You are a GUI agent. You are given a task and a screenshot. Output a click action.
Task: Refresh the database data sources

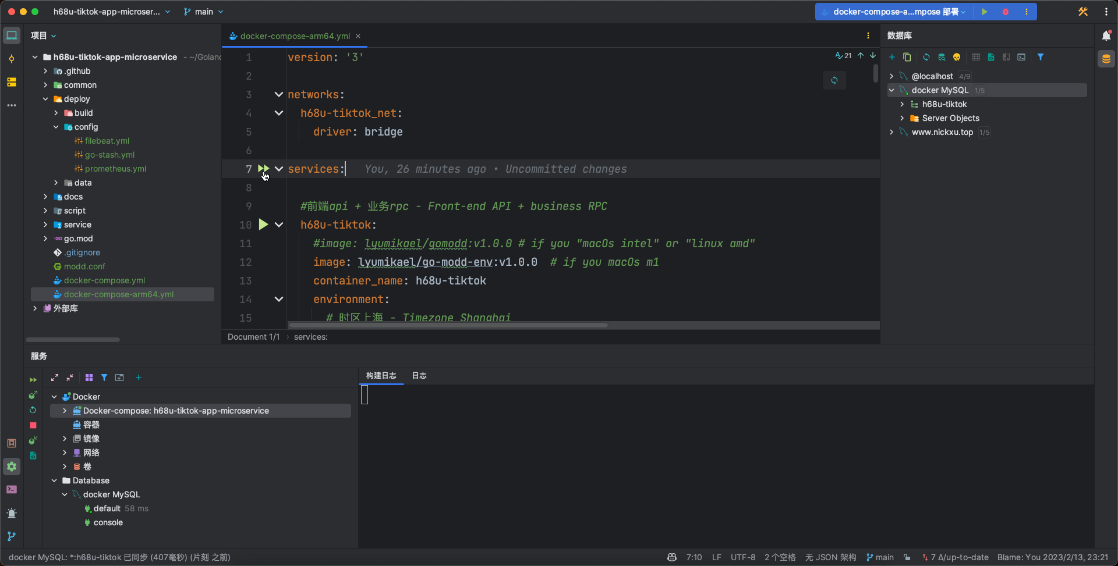[x=926, y=57]
